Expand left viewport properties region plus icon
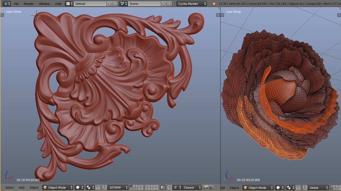This screenshot has width=341, height=191. point(218,15)
